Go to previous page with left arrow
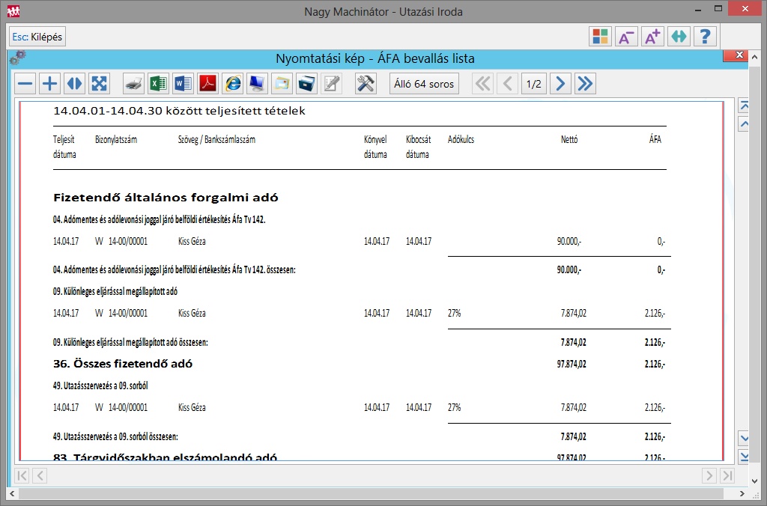This screenshot has height=506, width=767. tap(508, 84)
